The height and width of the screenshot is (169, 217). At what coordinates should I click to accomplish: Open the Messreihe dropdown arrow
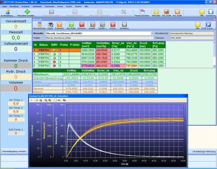(x=152, y=33)
